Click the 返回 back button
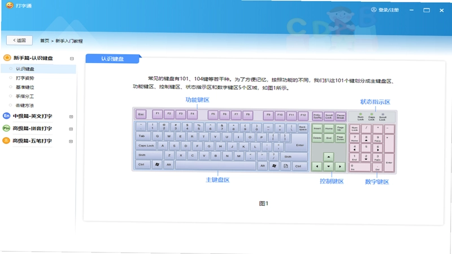 point(19,40)
